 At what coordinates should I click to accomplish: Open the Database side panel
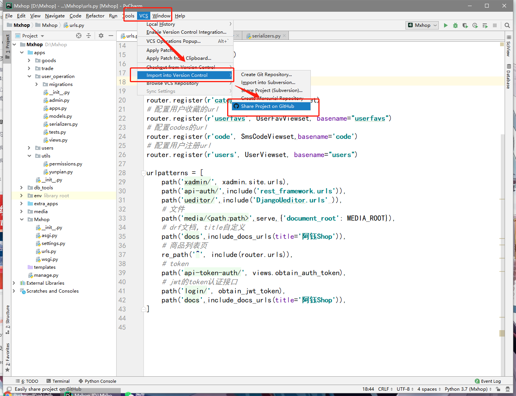coord(508,76)
